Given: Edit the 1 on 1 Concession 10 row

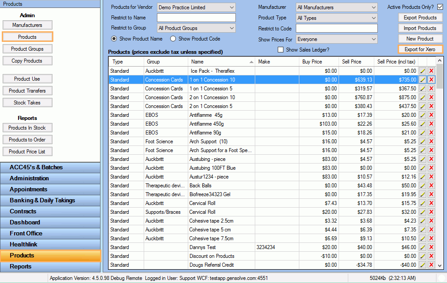Looking at the screenshot, I should tap(422, 80).
